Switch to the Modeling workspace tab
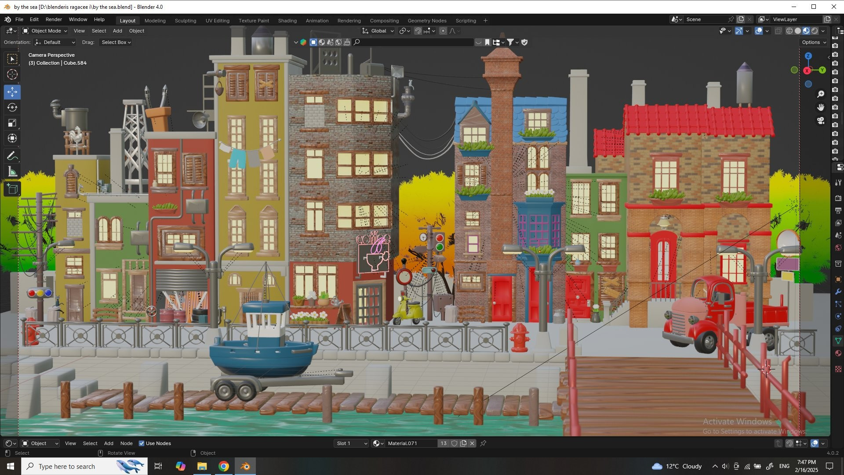 click(x=155, y=21)
